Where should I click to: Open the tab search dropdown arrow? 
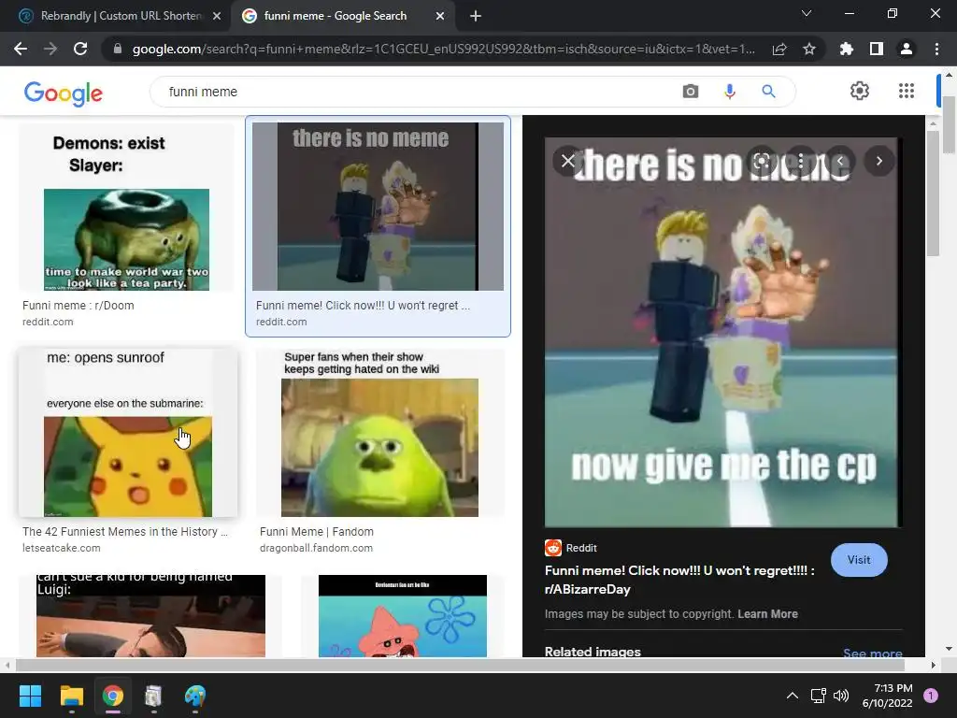click(x=807, y=13)
